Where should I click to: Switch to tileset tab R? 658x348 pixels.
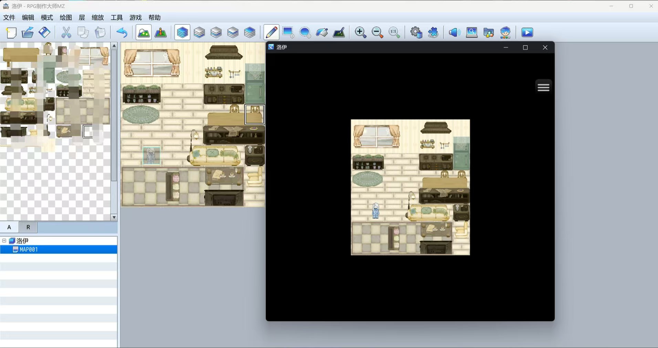click(x=28, y=227)
